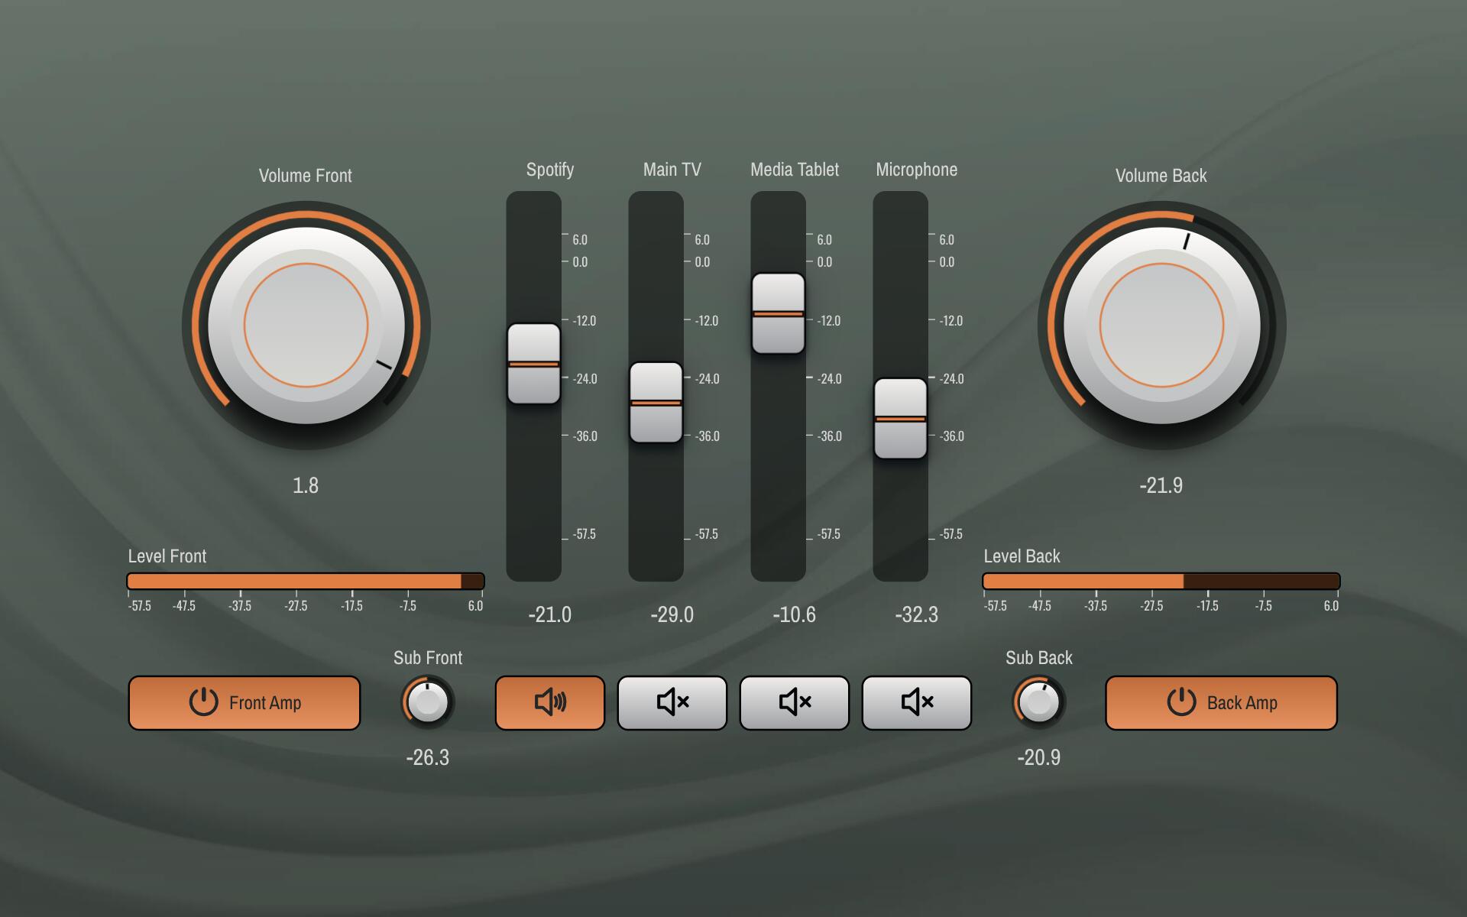Click the Volume Front knob center

(306, 326)
